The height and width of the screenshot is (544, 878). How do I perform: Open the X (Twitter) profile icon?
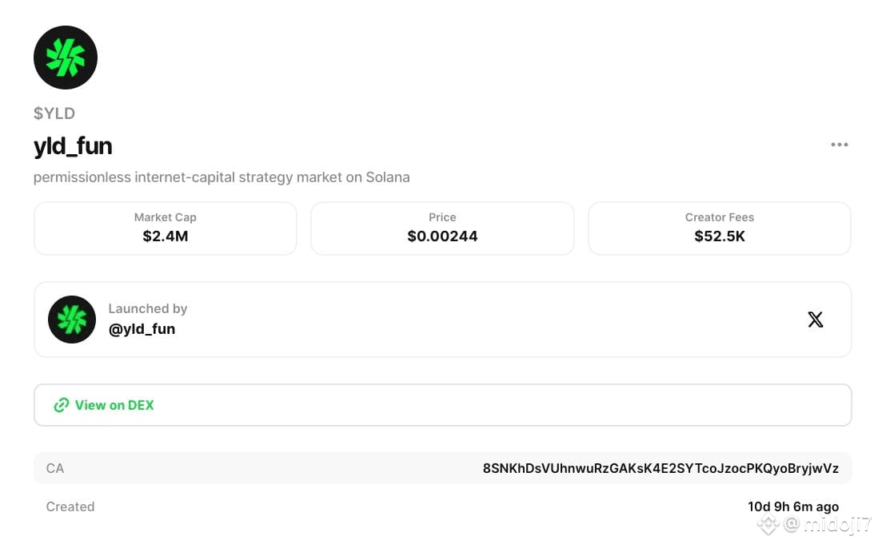[816, 320]
